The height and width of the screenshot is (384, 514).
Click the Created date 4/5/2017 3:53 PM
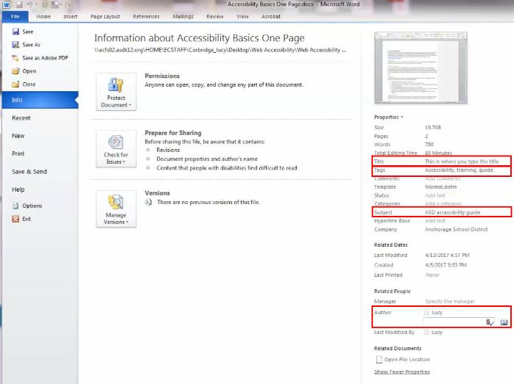pos(446,265)
